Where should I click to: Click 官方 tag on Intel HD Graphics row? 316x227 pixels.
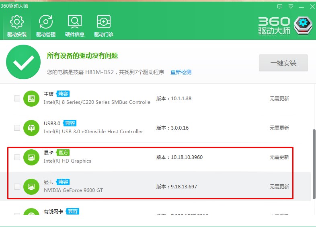tap(63, 153)
